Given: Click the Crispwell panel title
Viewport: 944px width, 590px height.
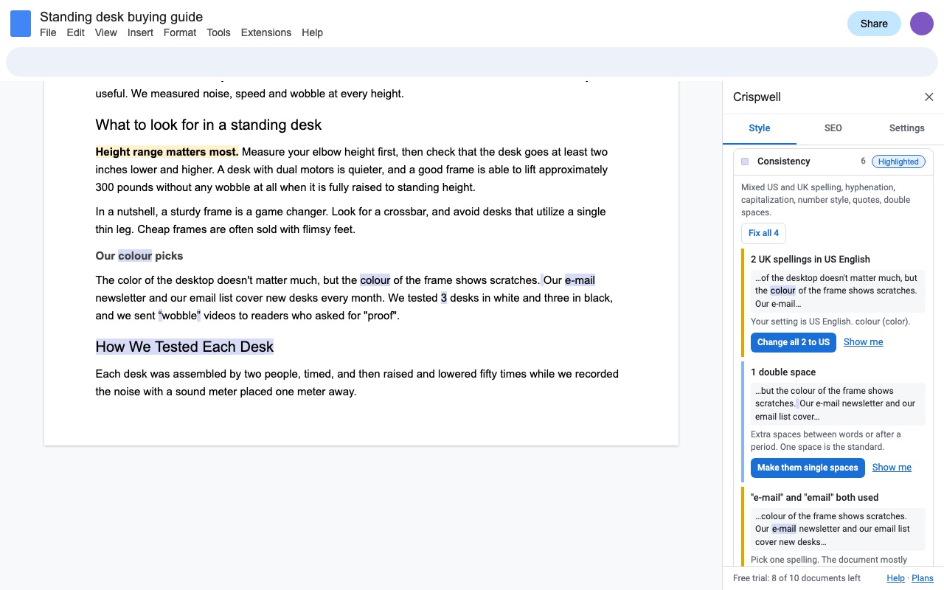Looking at the screenshot, I should pyautogui.click(x=757, y=97).
